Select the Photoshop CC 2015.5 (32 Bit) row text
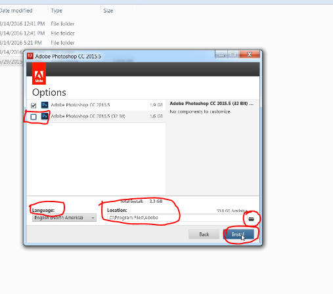The image size is (333, 294). tap(88, 116)
